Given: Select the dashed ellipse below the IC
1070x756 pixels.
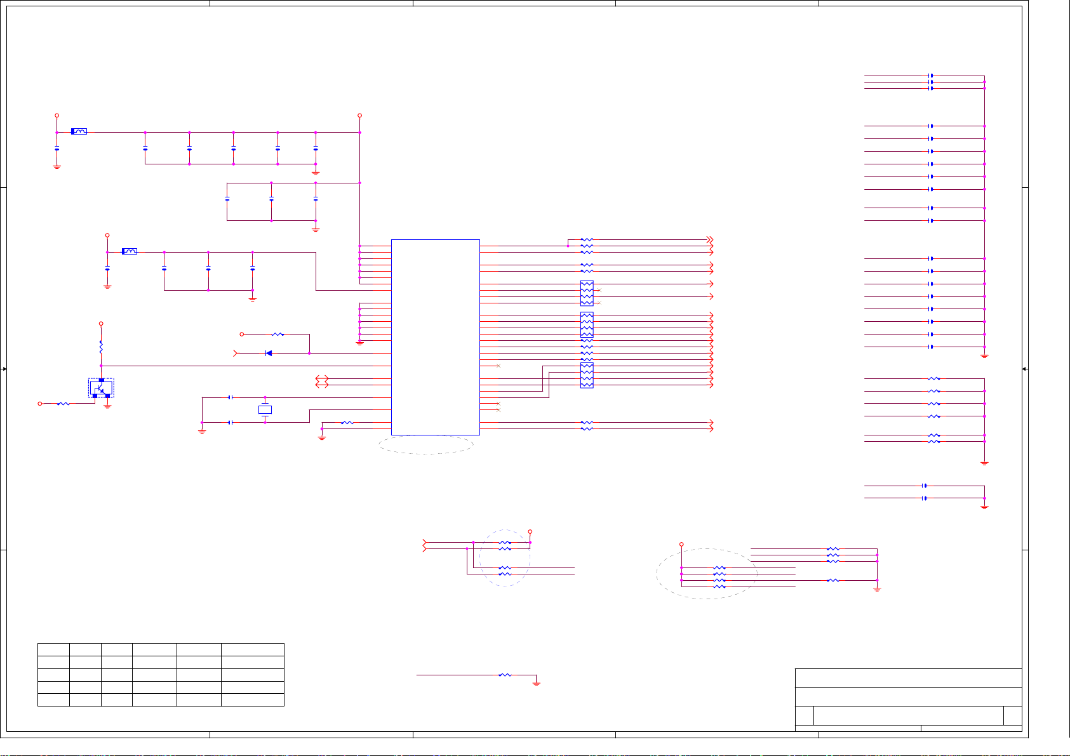Looking at the screenshot, I should click(426, 444).
